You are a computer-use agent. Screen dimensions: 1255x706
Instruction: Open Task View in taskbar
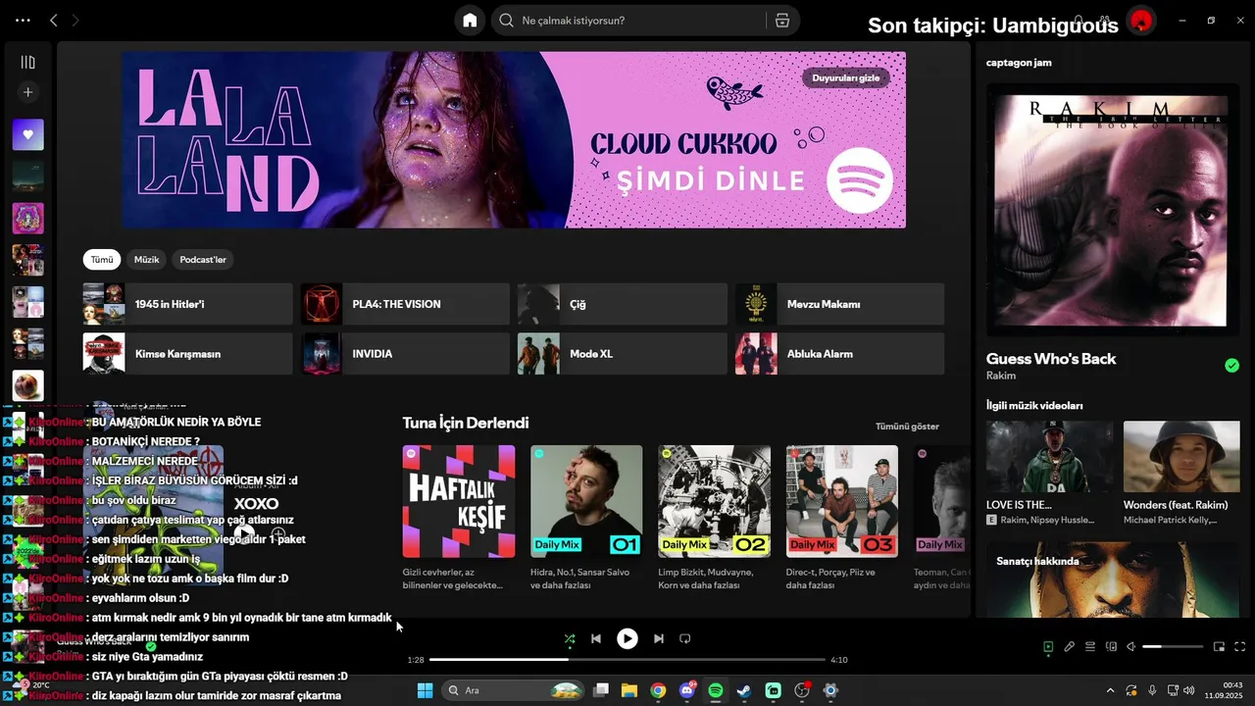pos(601,690)
